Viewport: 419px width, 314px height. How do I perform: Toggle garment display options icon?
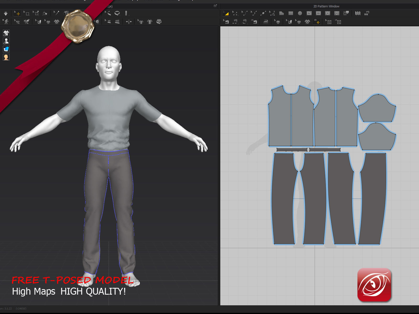tap(6, 33)
